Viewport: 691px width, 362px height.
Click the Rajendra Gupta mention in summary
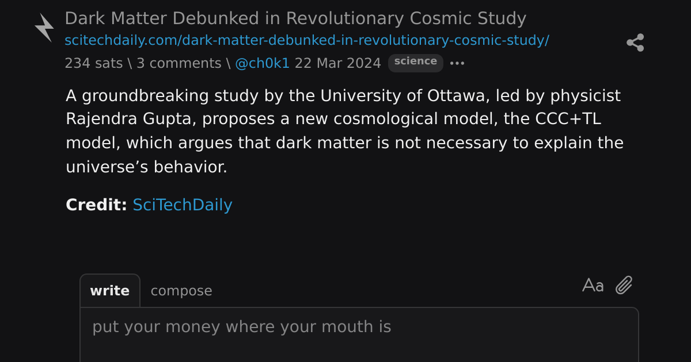(131, 119)
